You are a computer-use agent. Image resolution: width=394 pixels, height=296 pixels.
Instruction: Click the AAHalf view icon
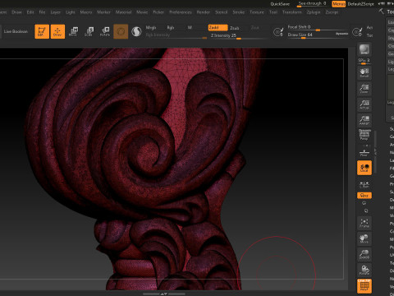[364, 120]
